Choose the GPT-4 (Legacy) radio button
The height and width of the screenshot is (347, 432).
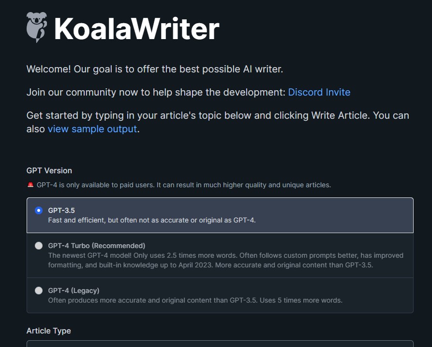tap(39, 291)
